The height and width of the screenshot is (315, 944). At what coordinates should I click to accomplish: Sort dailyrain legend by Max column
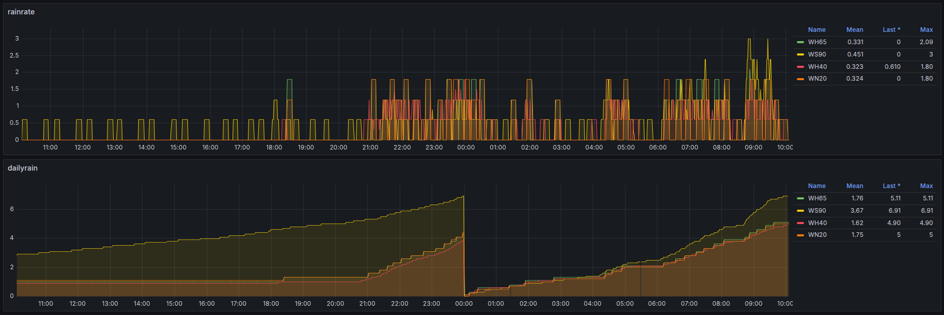click(926, 186)
